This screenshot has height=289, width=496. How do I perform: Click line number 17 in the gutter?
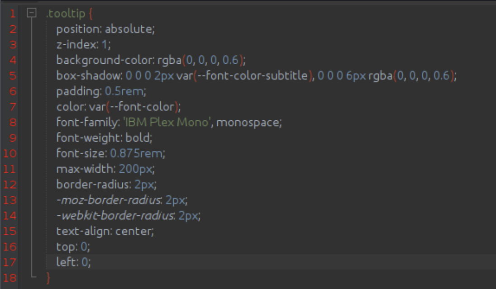click(x=10, y=262)
